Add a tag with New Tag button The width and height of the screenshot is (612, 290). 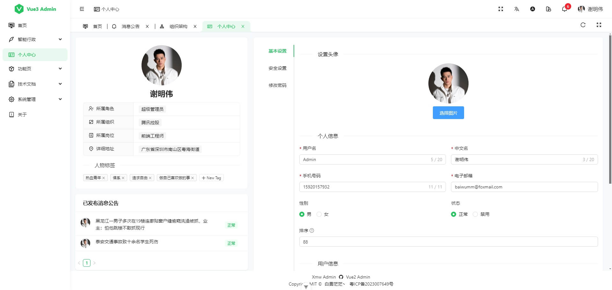click(x=211, y=178)
